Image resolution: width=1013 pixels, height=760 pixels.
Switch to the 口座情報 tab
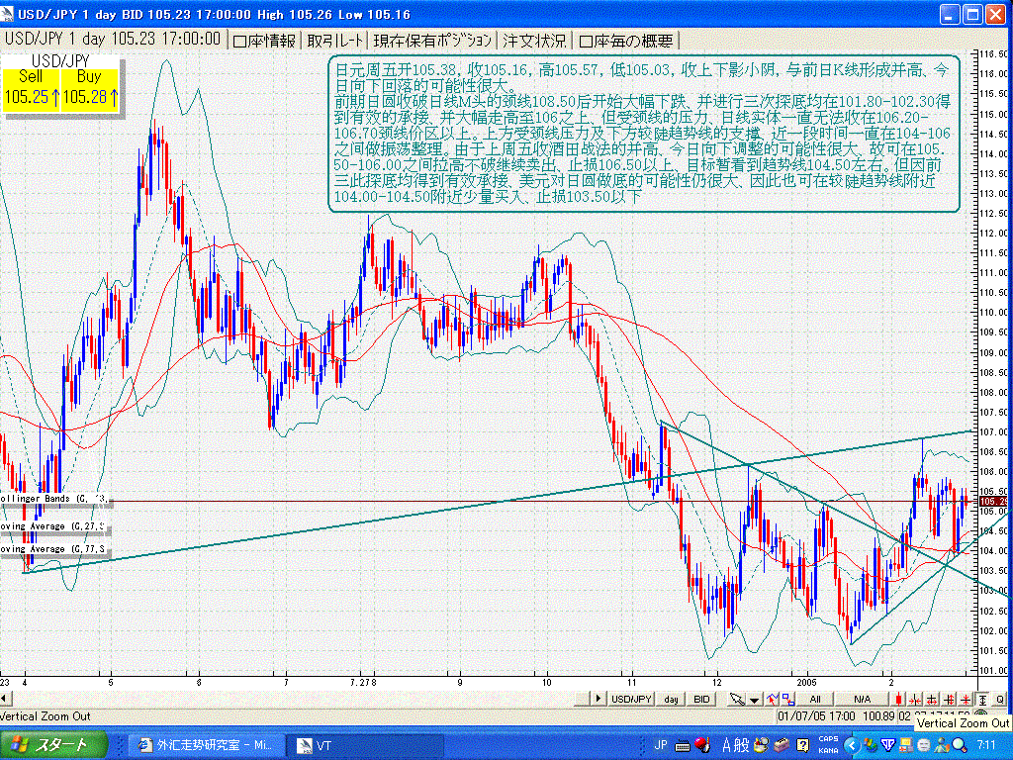pos(263,41)
